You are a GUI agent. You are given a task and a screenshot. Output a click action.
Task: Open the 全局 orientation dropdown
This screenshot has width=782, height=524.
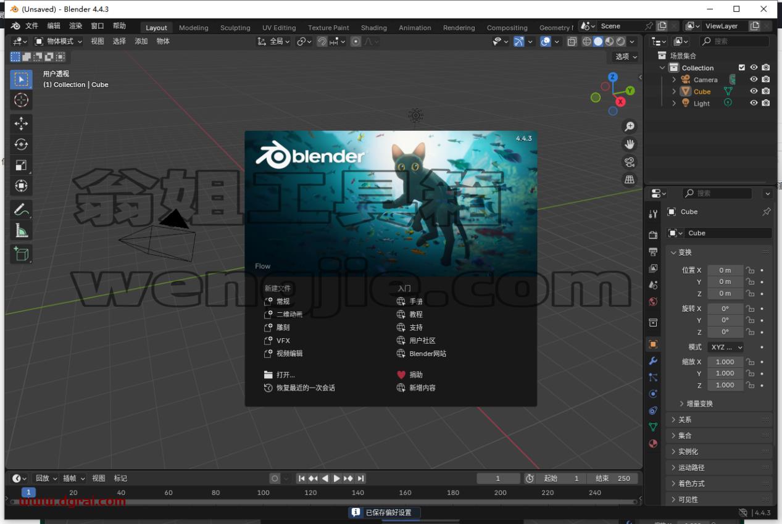point(274,41)
